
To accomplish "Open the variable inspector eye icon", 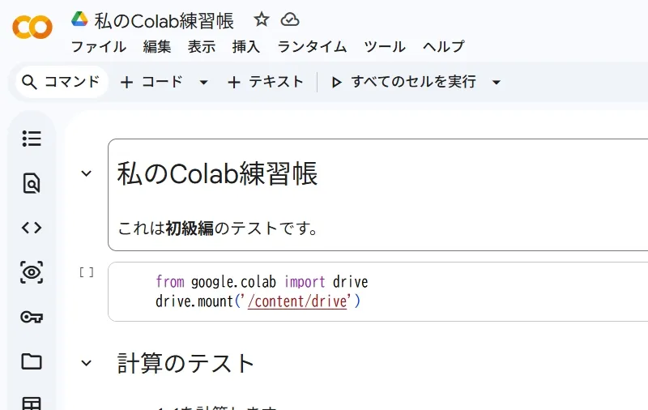I will 32,272.
